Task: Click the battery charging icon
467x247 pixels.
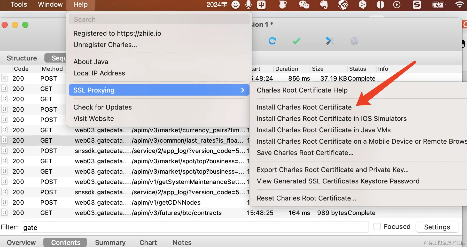Action: 439,4
